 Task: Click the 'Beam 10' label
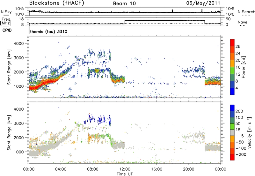tap(124, 3)
